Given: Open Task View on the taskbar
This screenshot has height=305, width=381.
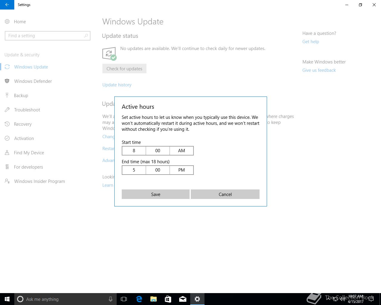Looking at the screenshot, I should point(124,299).
